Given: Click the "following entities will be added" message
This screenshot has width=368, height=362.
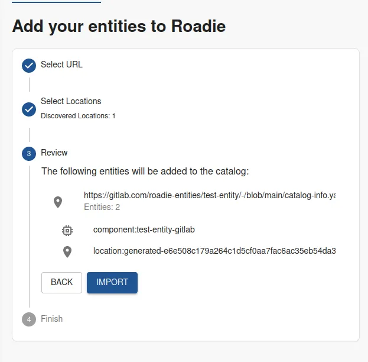Looking at the screenshot, I should [145, 172].
